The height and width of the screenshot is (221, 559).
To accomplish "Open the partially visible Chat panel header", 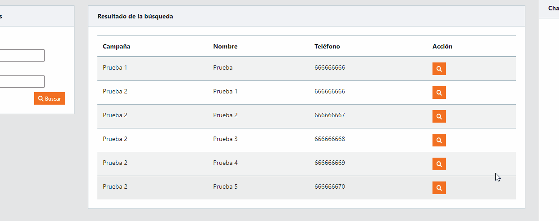I will (553, 8).
